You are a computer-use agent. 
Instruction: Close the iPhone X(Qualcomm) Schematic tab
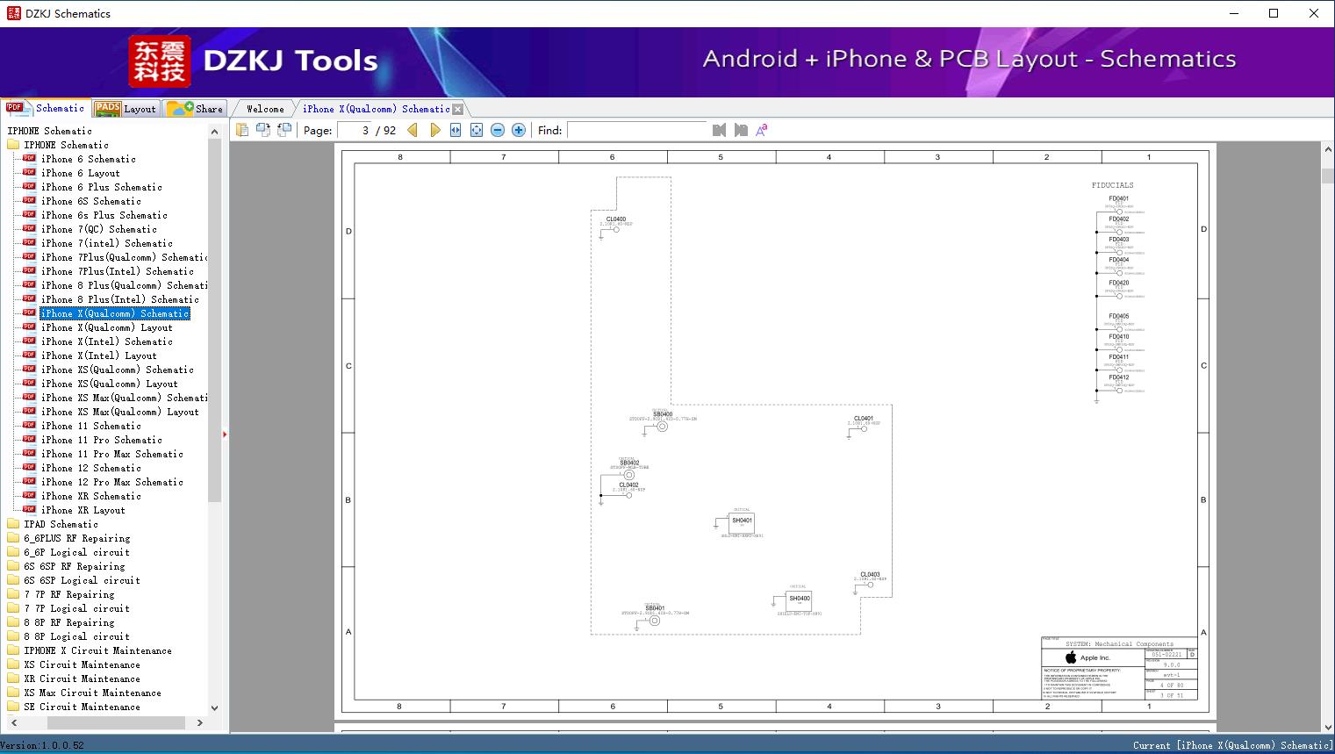(x=457, y=109)
